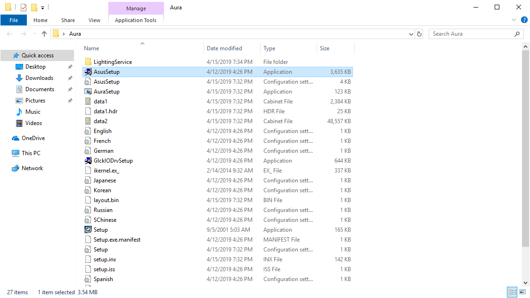The width and height of the screenshot is (530, 298).
Task: Click the scrollbar down arrow
Action: click(525, 283)
